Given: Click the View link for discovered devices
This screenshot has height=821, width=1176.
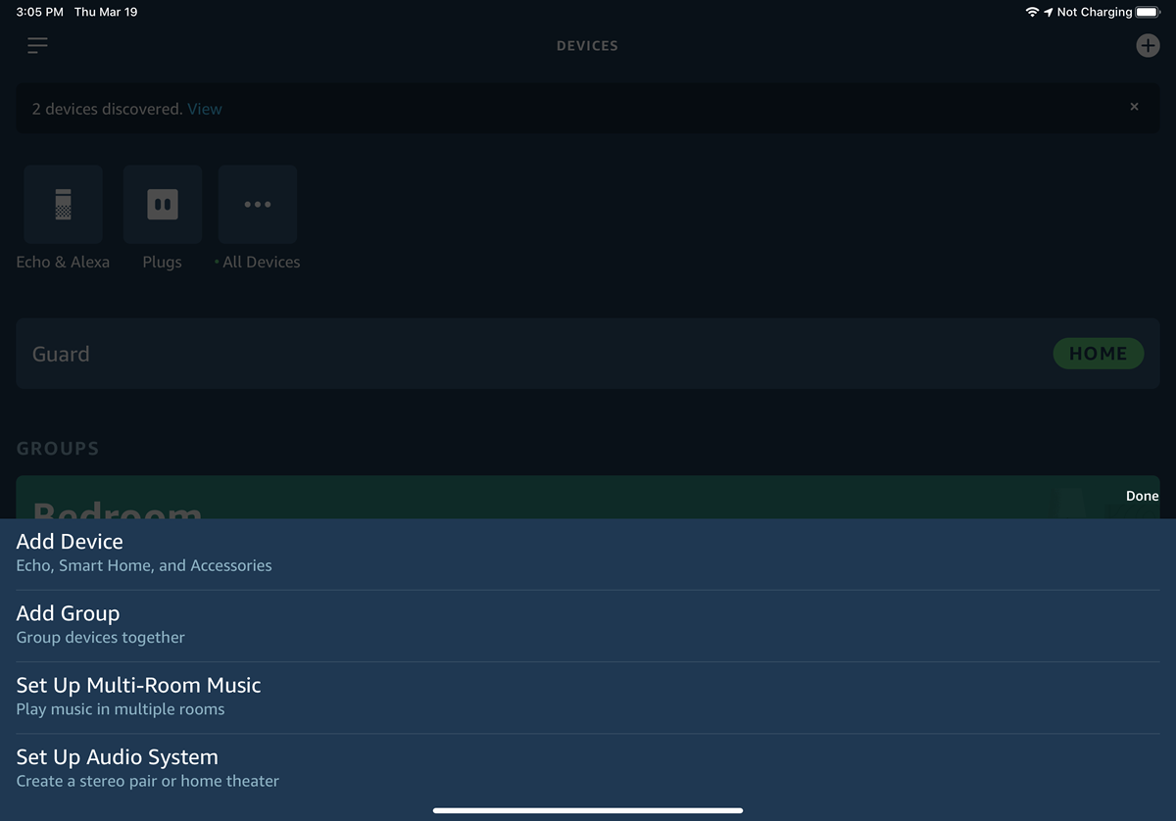Looking at the screenshot, I should 205,109.
